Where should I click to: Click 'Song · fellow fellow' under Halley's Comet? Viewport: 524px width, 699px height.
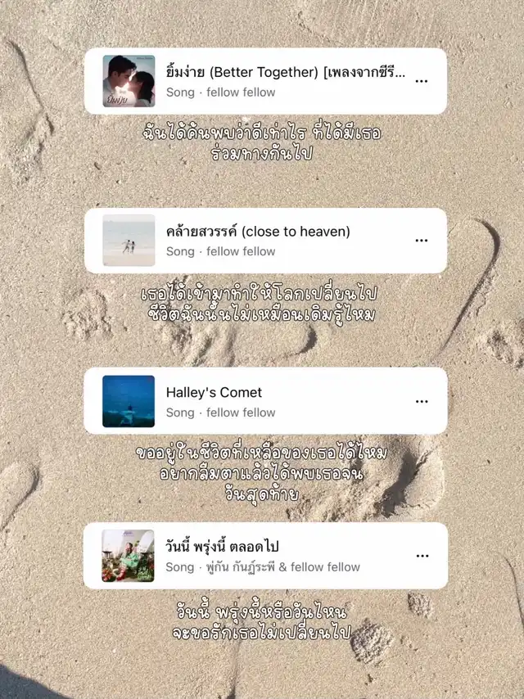pyautogui.click(x=220, y=413)
